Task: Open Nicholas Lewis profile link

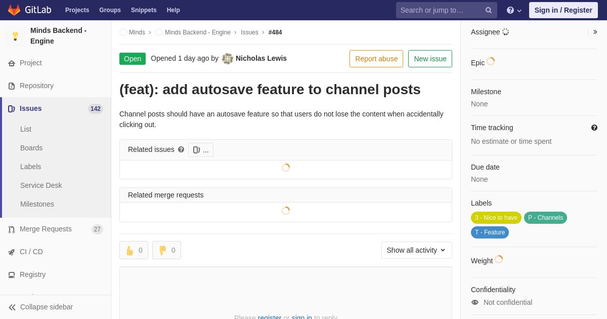Action: point(261,58)
